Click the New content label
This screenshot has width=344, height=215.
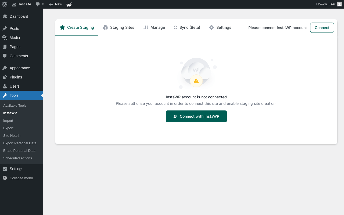click(x=59, y=4)
